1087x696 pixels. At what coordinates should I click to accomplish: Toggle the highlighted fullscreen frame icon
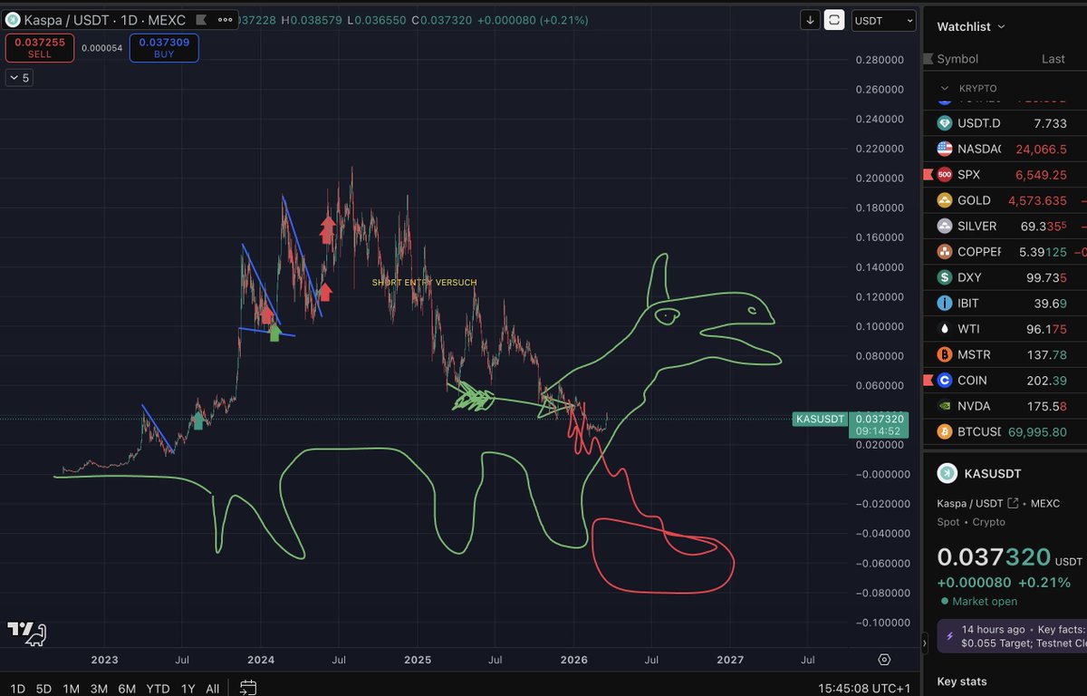[834, 20]
